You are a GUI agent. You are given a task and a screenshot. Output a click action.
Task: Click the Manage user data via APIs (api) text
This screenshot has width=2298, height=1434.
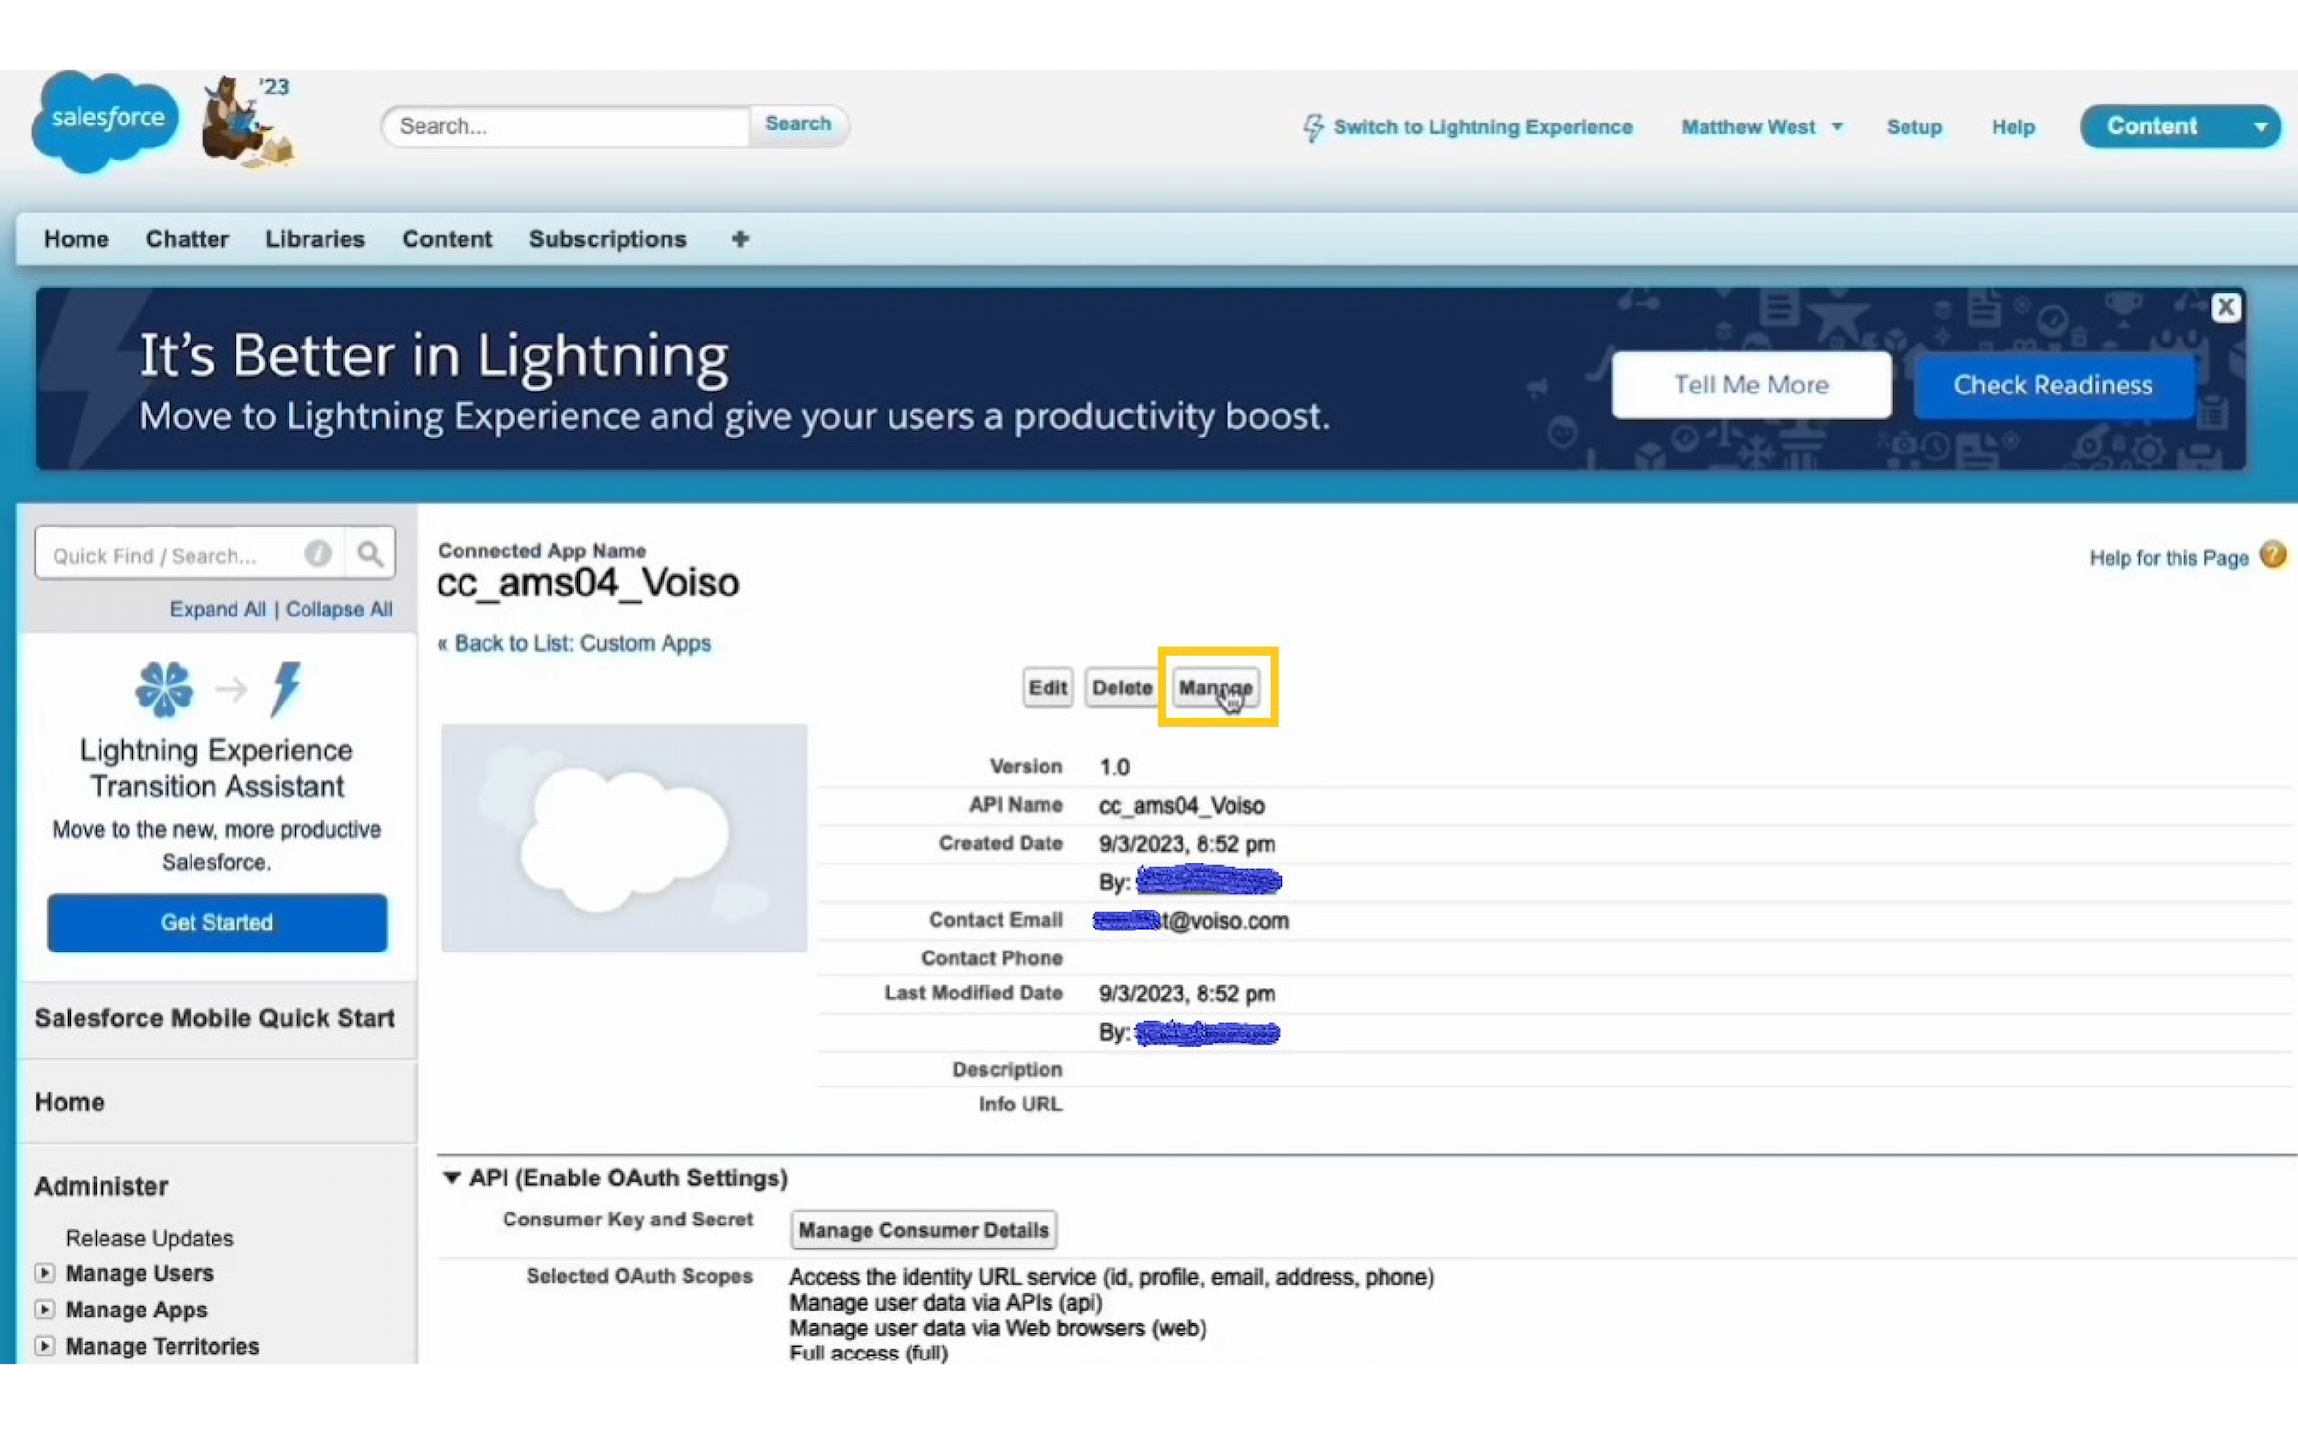(x=946, y=1303)
